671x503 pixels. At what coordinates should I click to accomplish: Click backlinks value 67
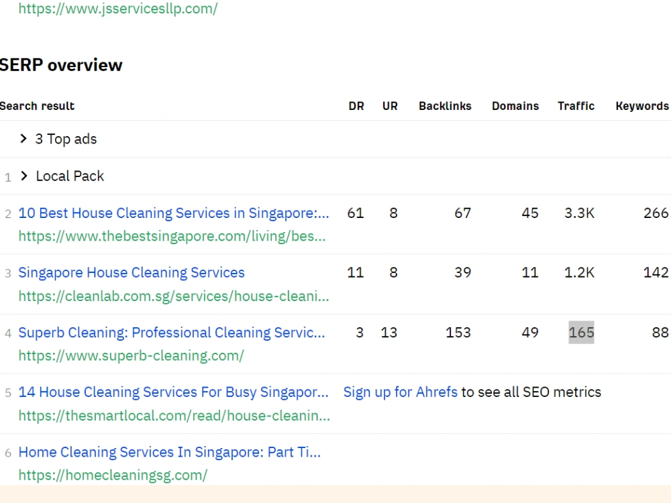tap(462, 213)
